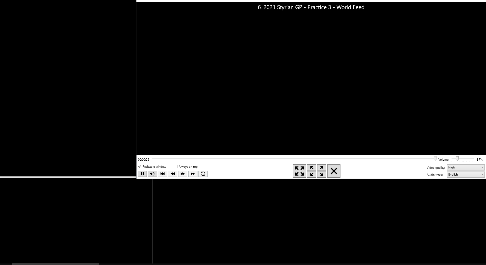Viewport: 486px width, 265px height.
Task: Skip to the previous chapter
Action: click(x=162, y=174)
